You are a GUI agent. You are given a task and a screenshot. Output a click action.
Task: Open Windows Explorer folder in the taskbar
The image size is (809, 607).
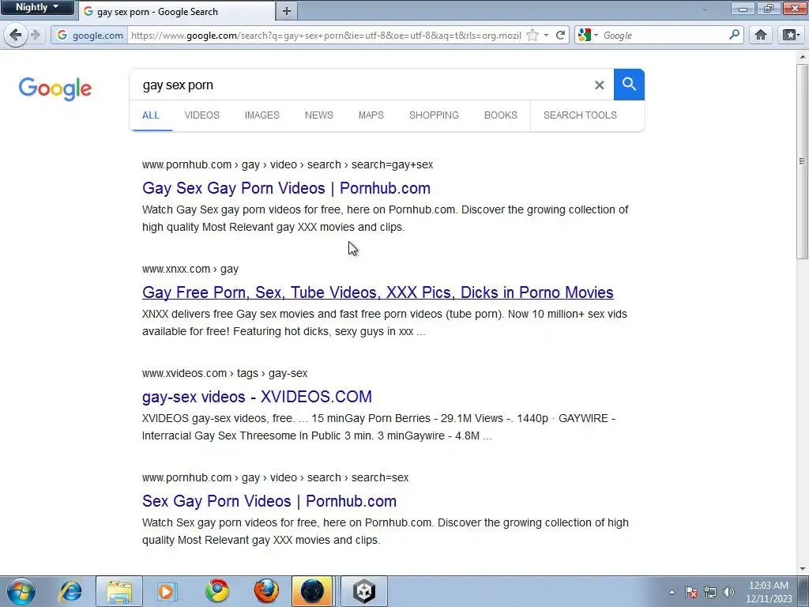click(x=119, y=591)
